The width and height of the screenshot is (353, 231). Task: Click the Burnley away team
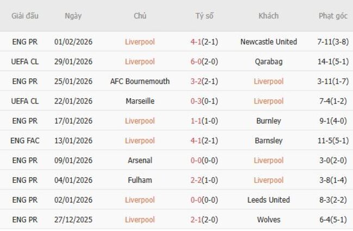[x=268, y=121]
